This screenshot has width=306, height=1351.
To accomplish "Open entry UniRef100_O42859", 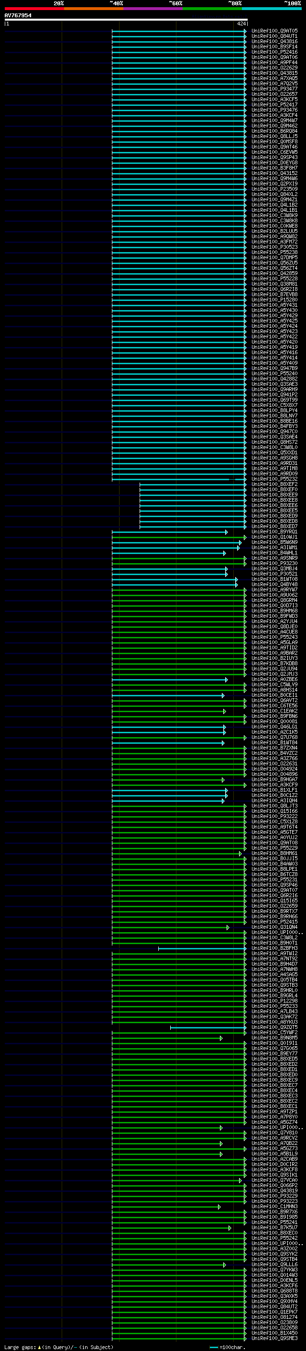I will 274,273.
